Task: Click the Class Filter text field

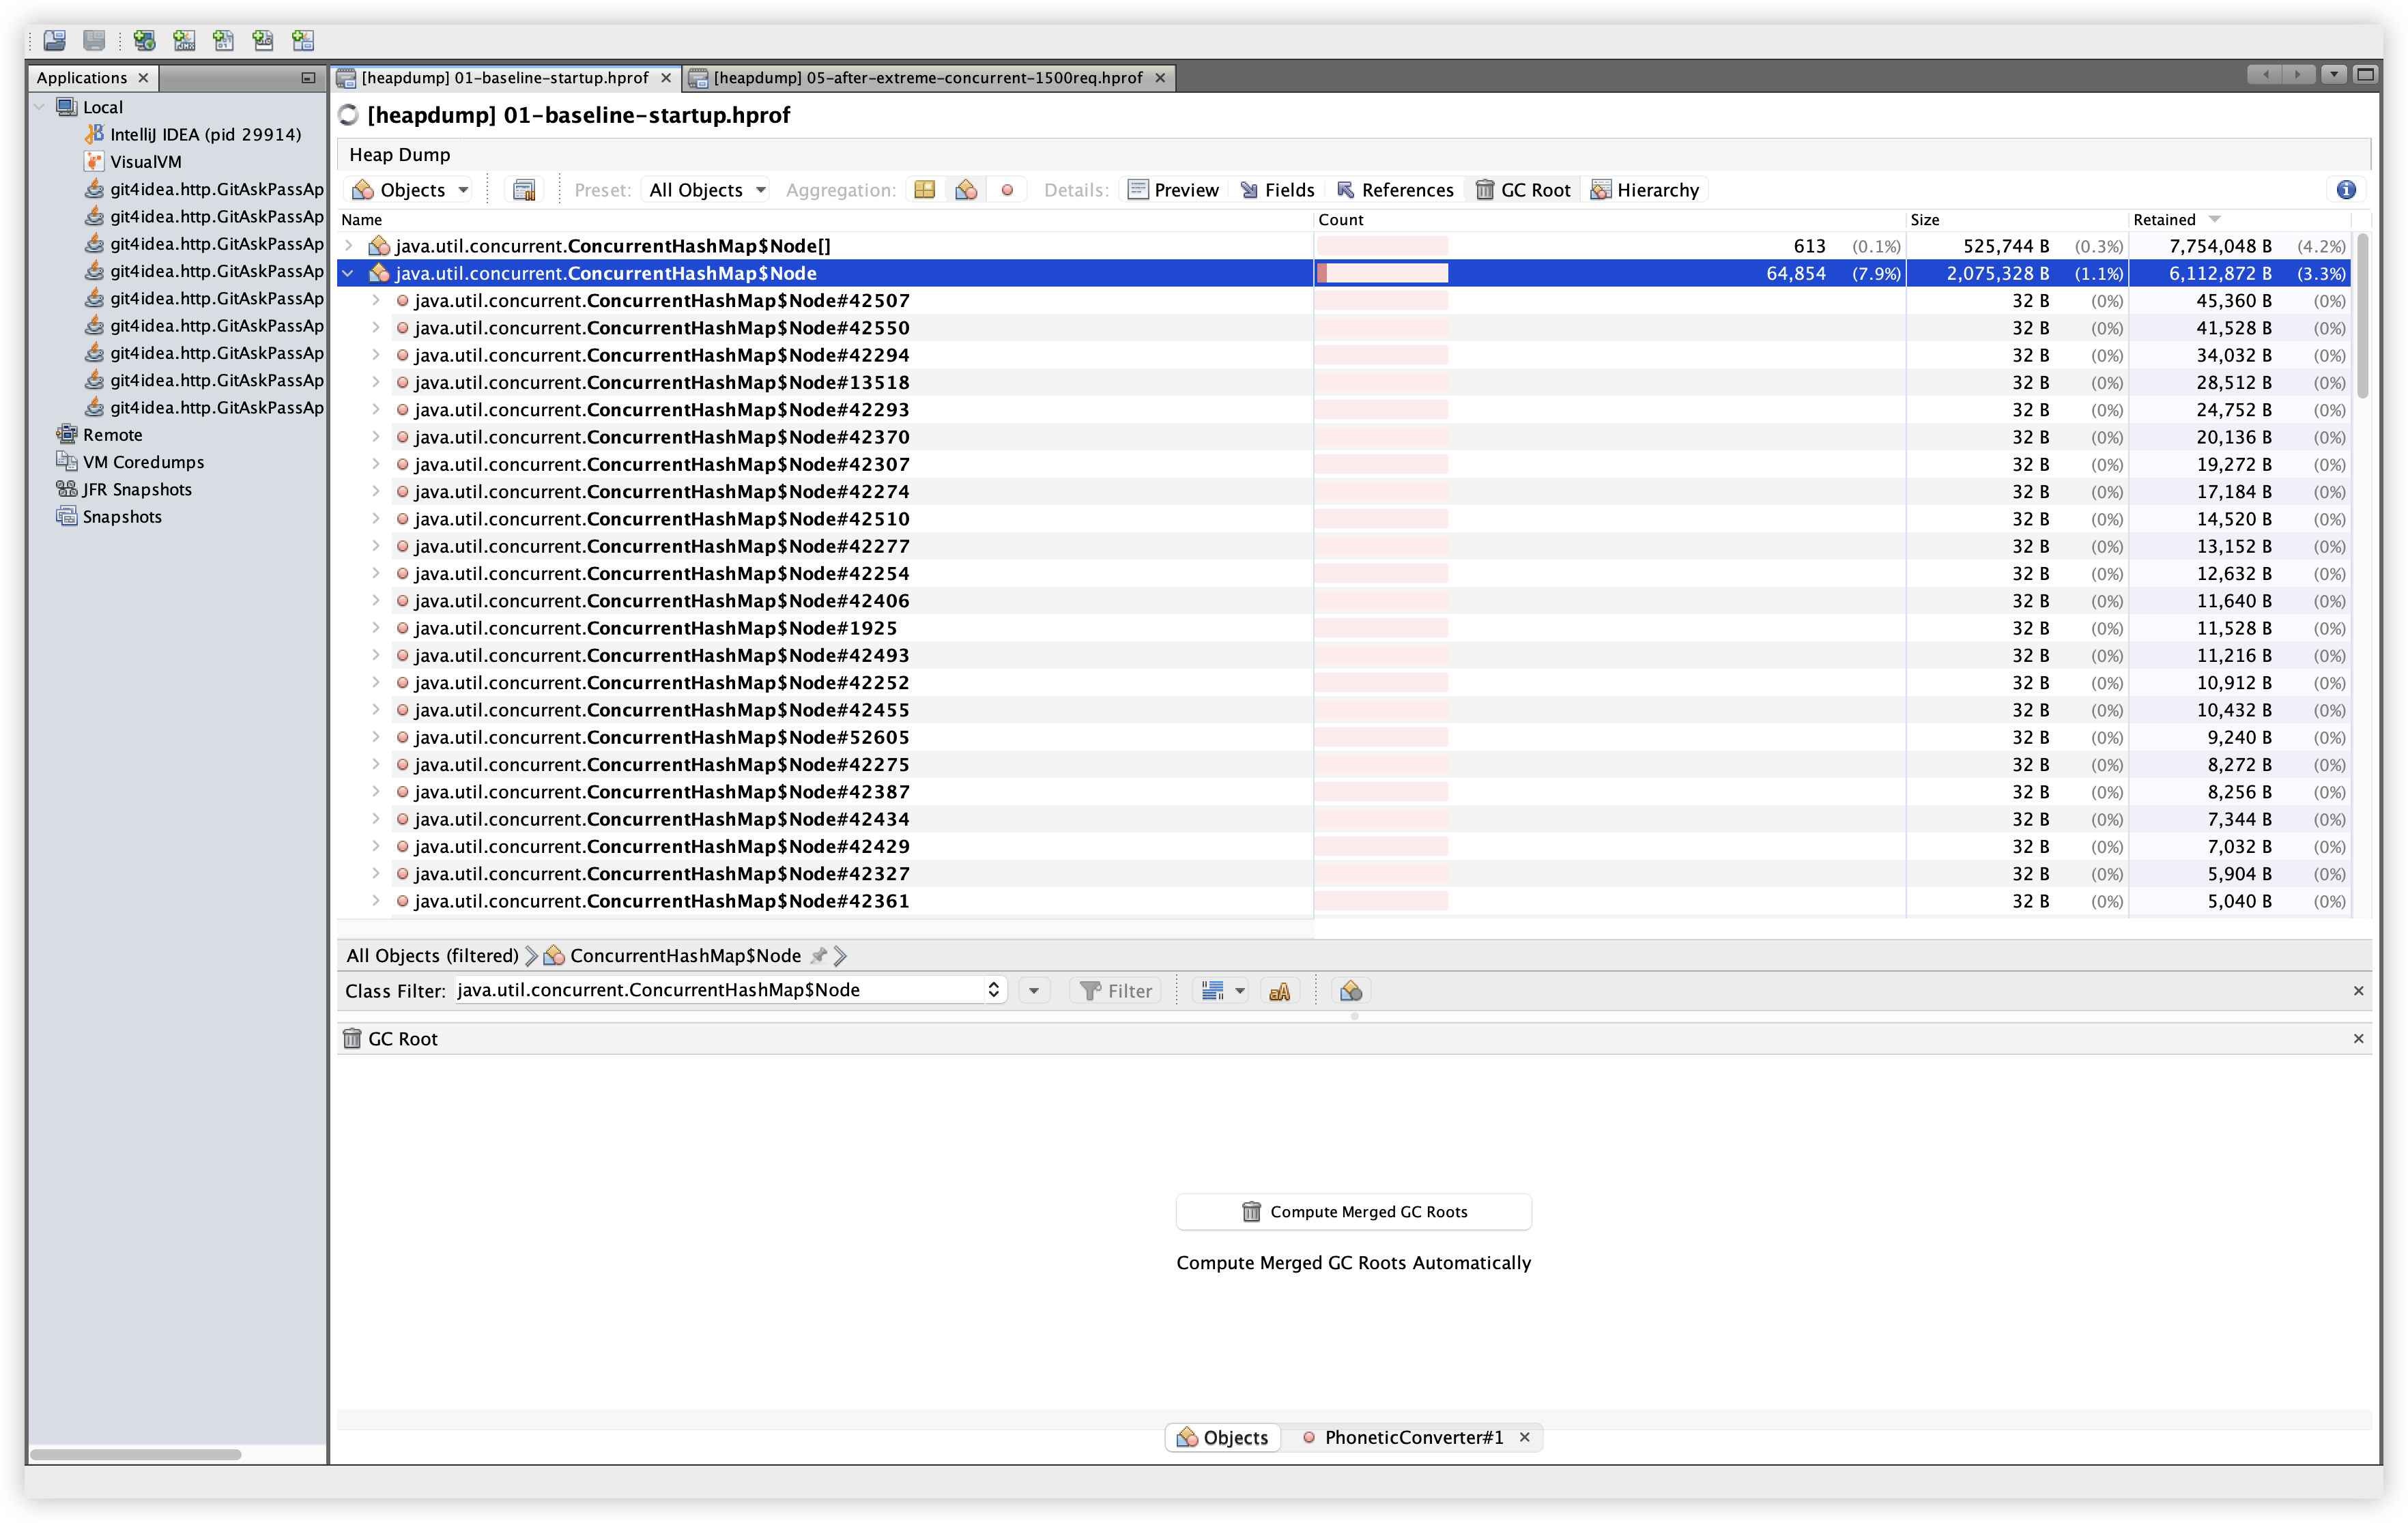Action: click(x=719, y=990)
